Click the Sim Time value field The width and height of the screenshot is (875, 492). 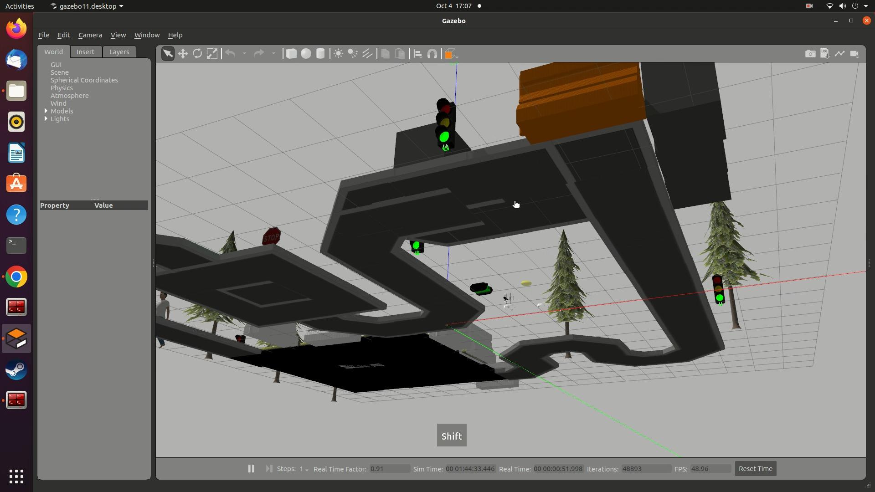pos(470,469)
